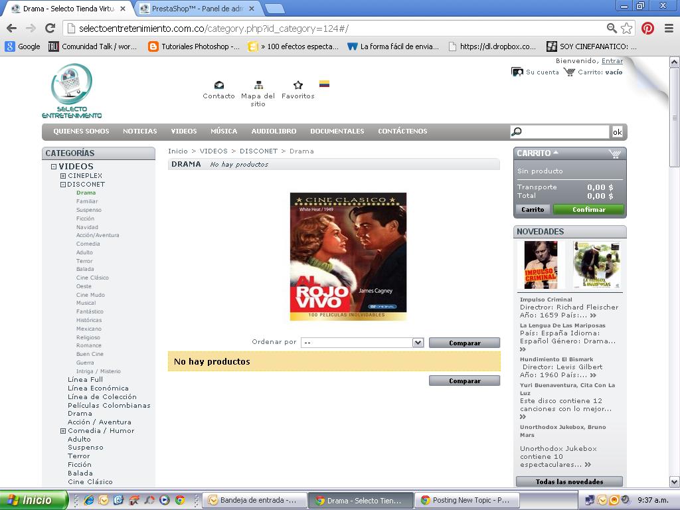This screenshot has width=680, height=510.
Task: Click the Favoritos star icon
Action: 298,85
